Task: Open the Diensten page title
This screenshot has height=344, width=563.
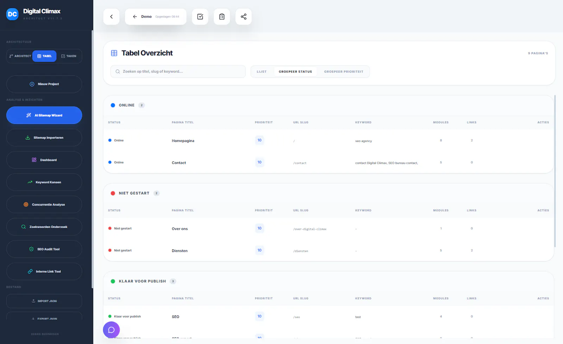Action: [x=179, y=251]
